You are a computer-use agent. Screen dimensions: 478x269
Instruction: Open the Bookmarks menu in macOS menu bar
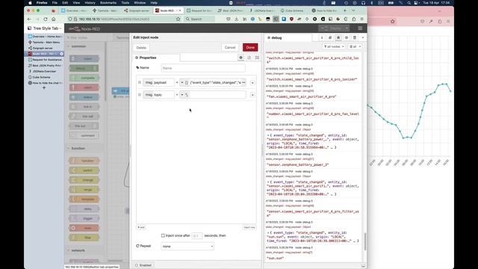click(x=108, y=3)
